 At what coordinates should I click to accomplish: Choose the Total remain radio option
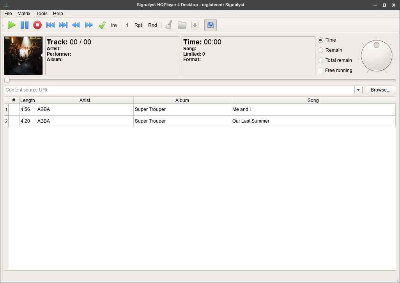320,60
